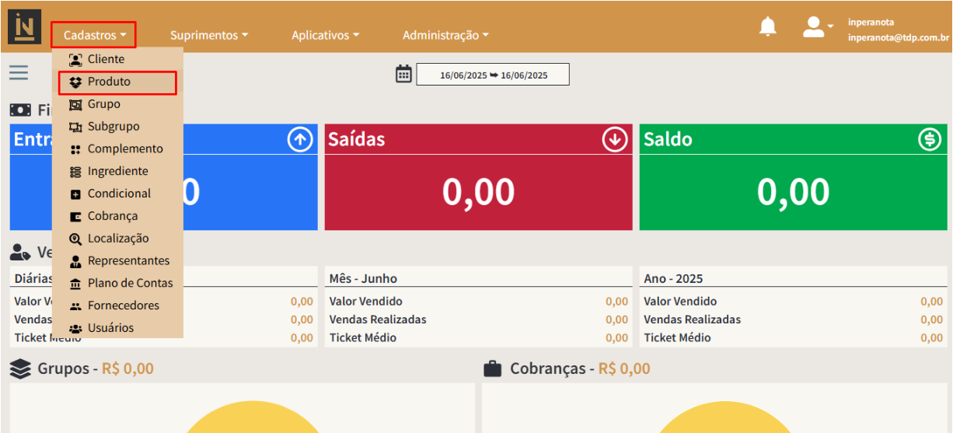Expand the Suprimentos dropdown menu

209,35
